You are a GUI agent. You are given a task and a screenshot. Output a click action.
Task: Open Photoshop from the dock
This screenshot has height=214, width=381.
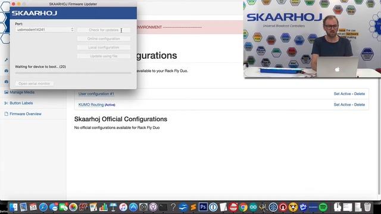click(203, 207)
